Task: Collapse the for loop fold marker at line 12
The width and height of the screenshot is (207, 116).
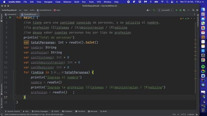Action: click(15, 72)
